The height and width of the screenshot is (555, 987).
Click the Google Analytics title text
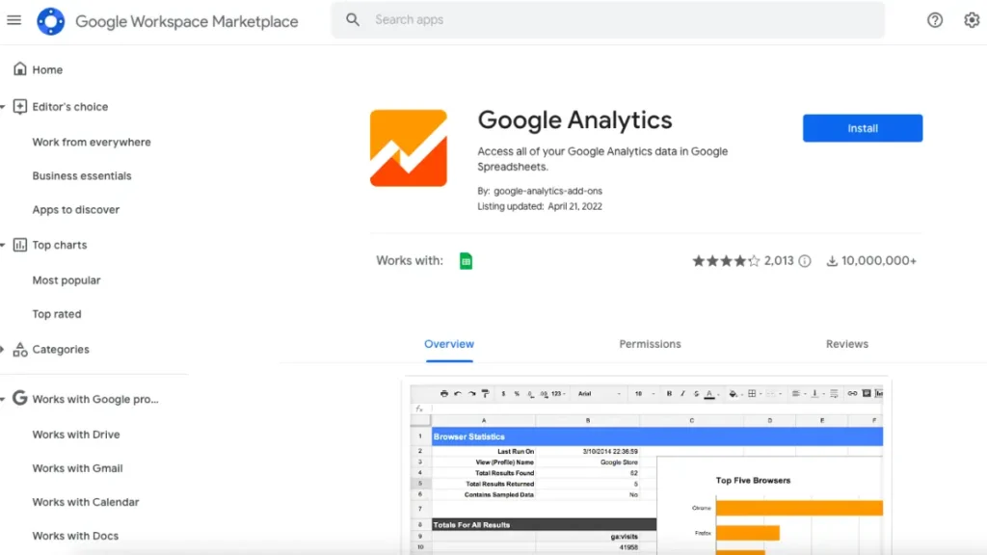coord(574,120)
